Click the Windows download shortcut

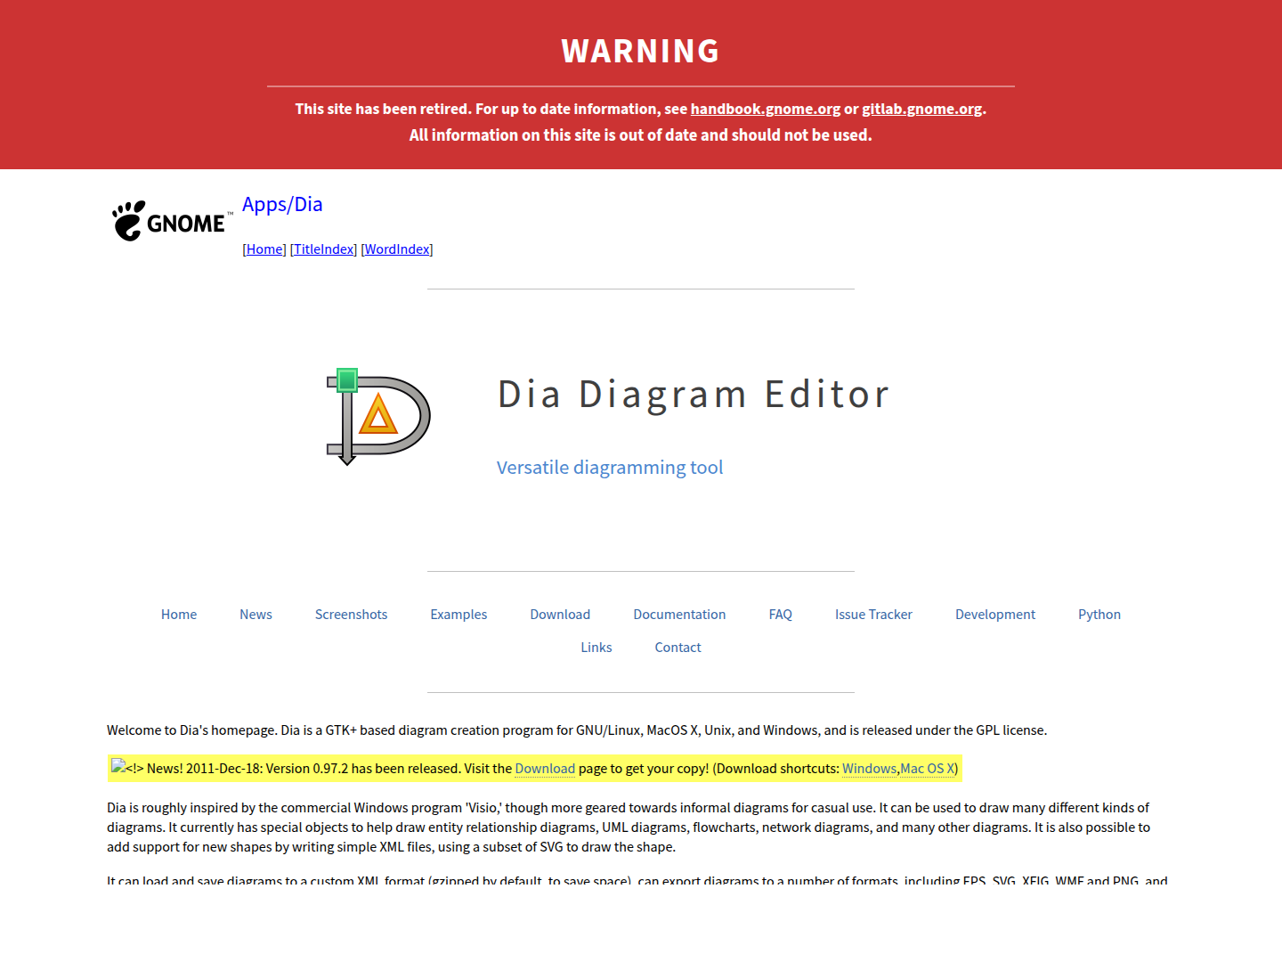pos(869,769)
